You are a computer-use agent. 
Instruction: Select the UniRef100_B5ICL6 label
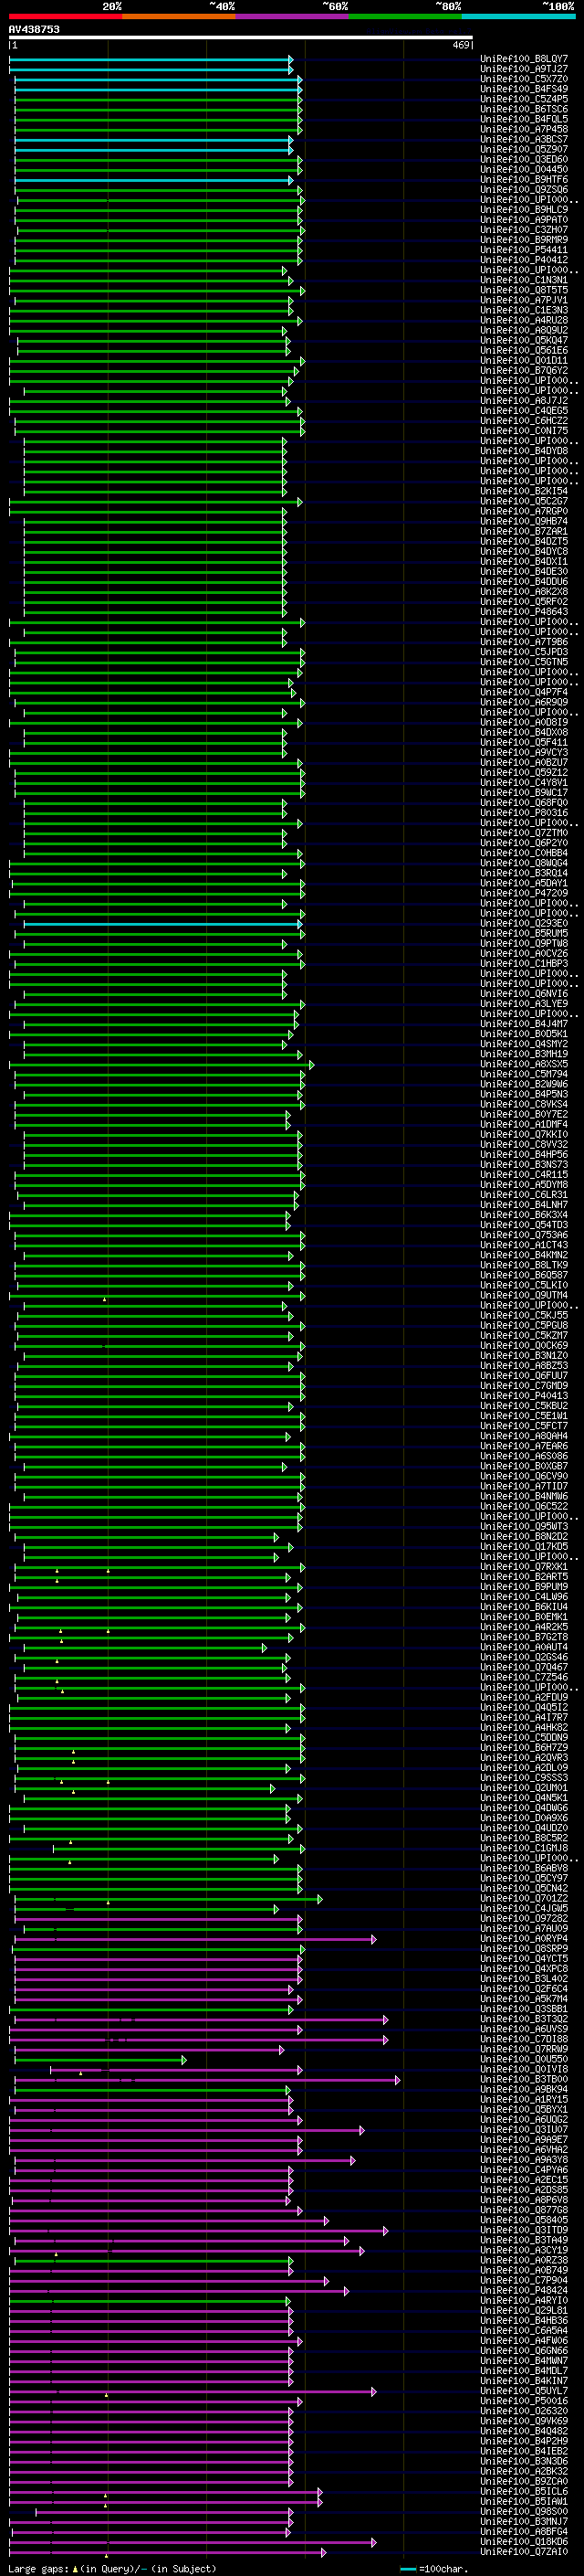[x=524, y=2491]
